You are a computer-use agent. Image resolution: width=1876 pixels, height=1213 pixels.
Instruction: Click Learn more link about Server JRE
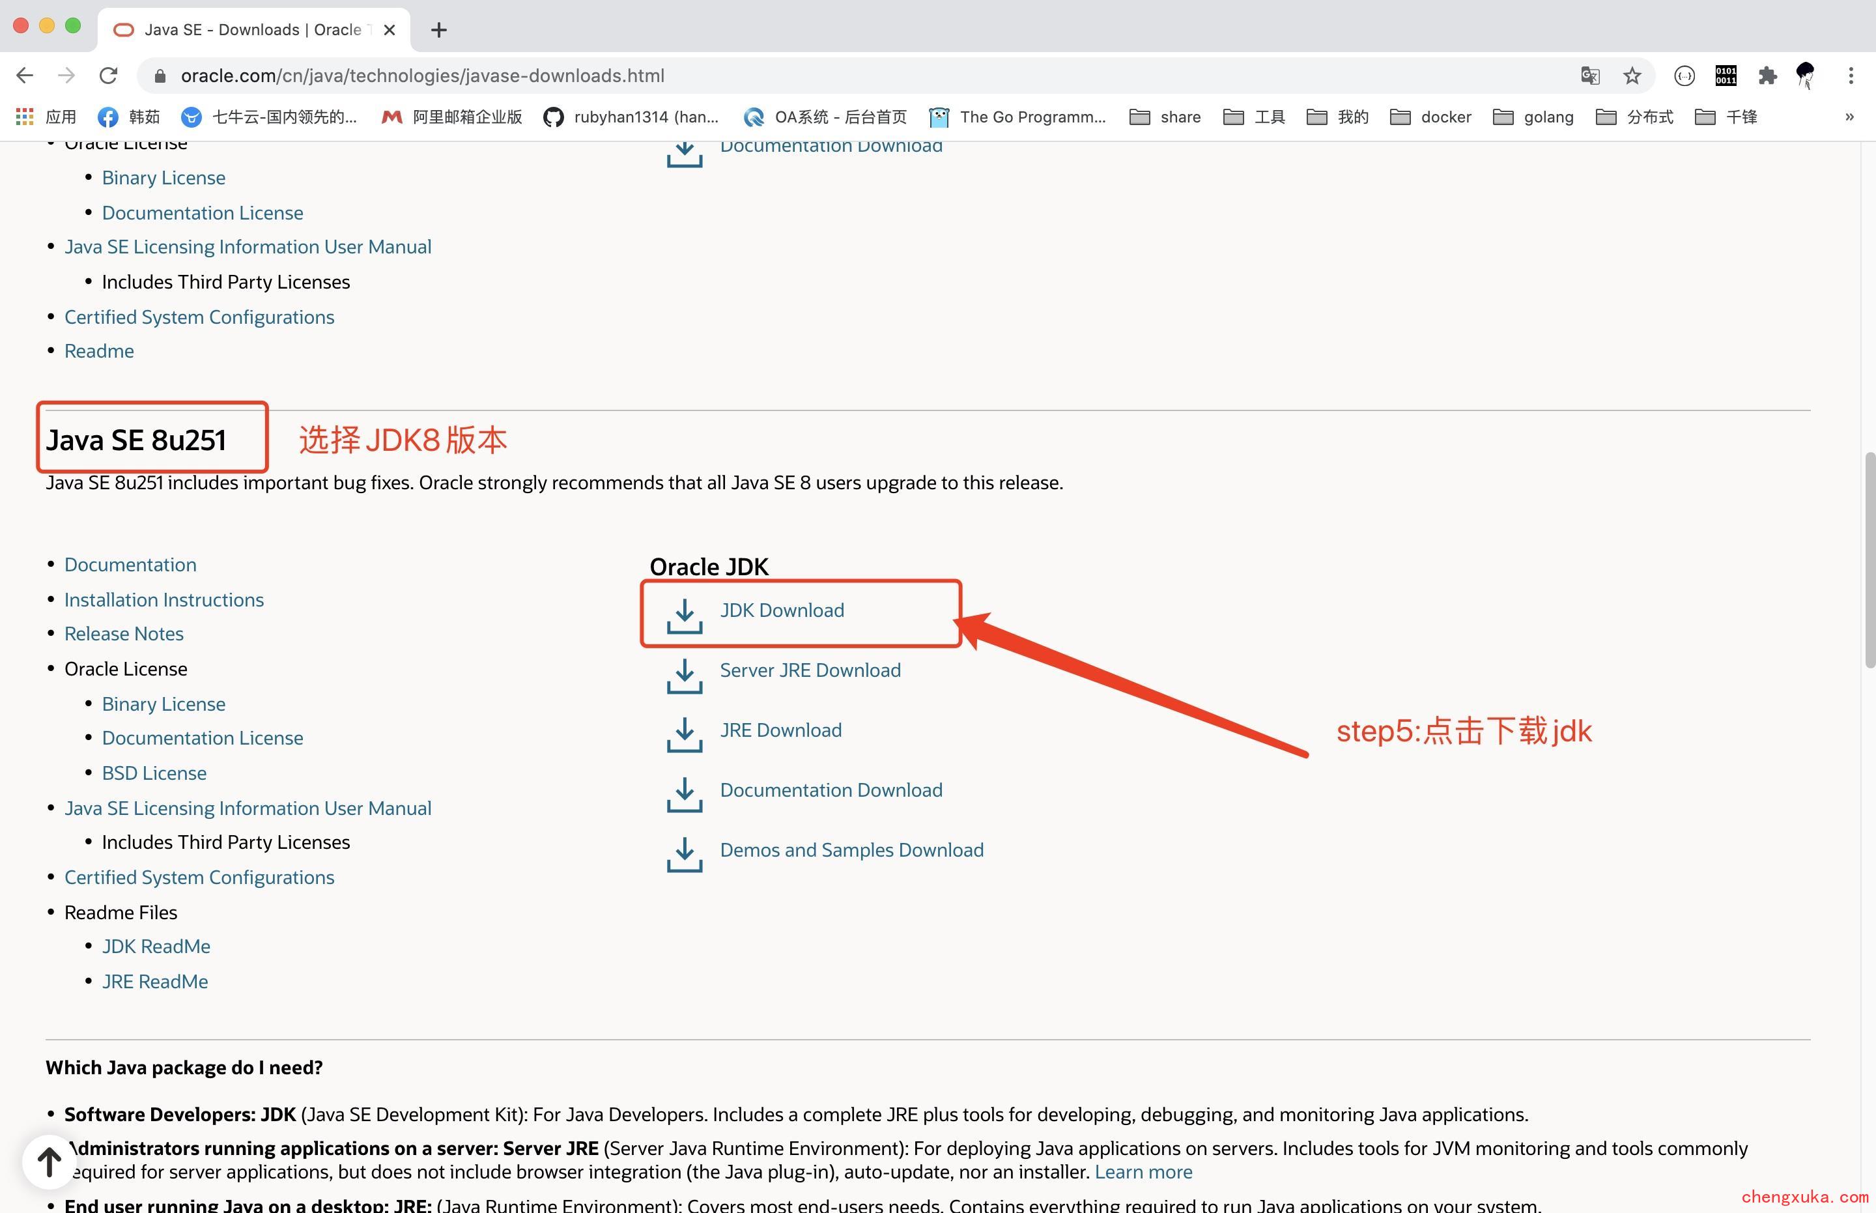click(1143, 1172)
